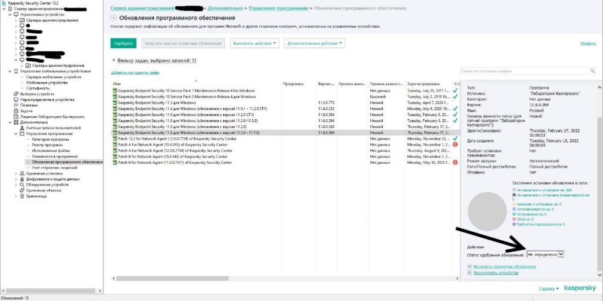
Task: Open the Управление программами breadcrumb link
Action: click(278, 8)
